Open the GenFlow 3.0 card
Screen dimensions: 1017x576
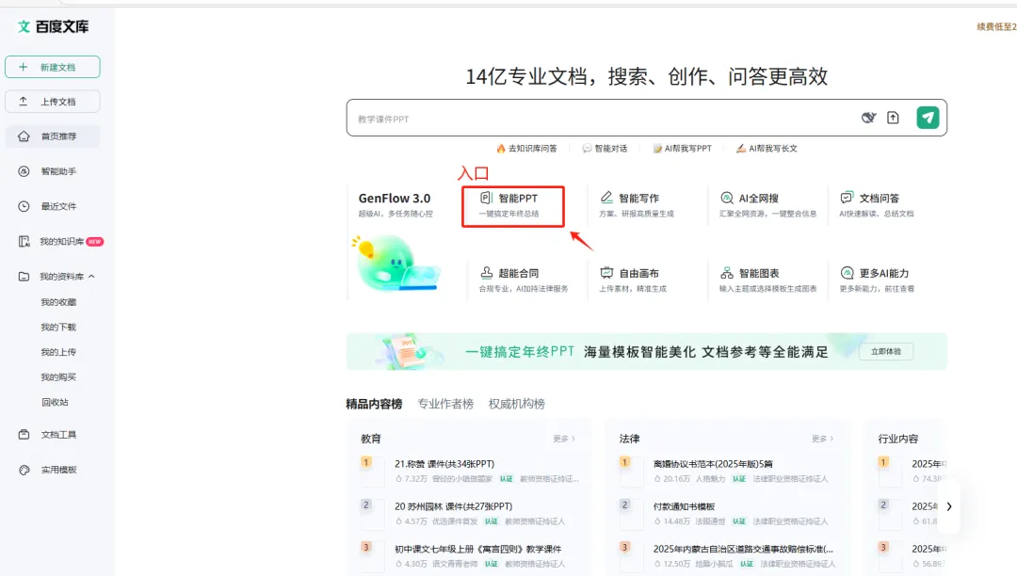click(395, 204)
